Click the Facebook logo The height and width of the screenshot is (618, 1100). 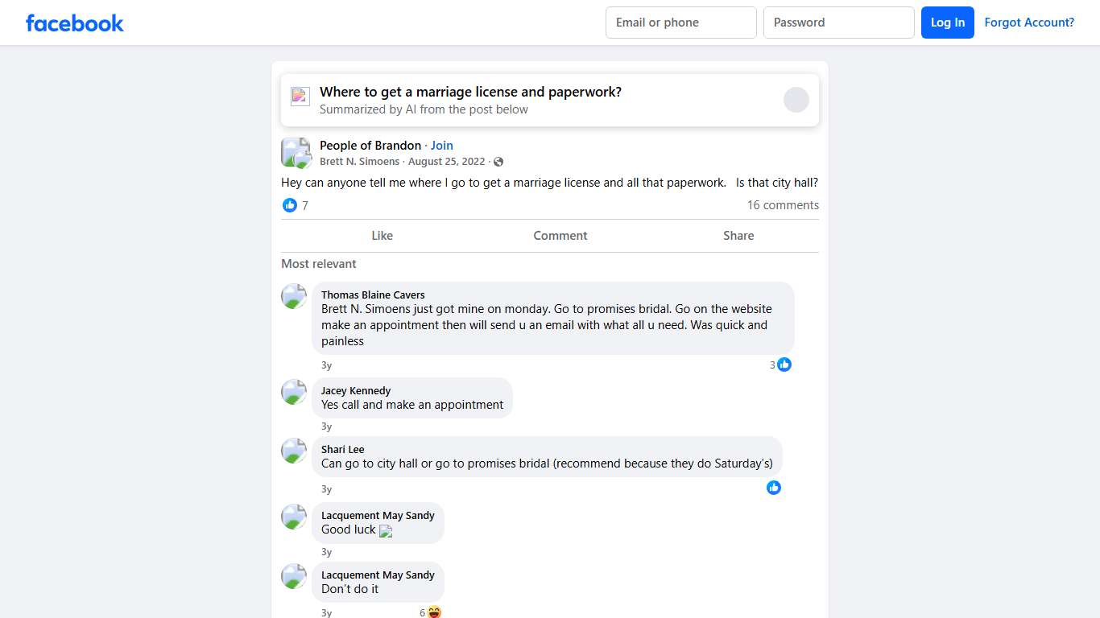tap(75, 23)
